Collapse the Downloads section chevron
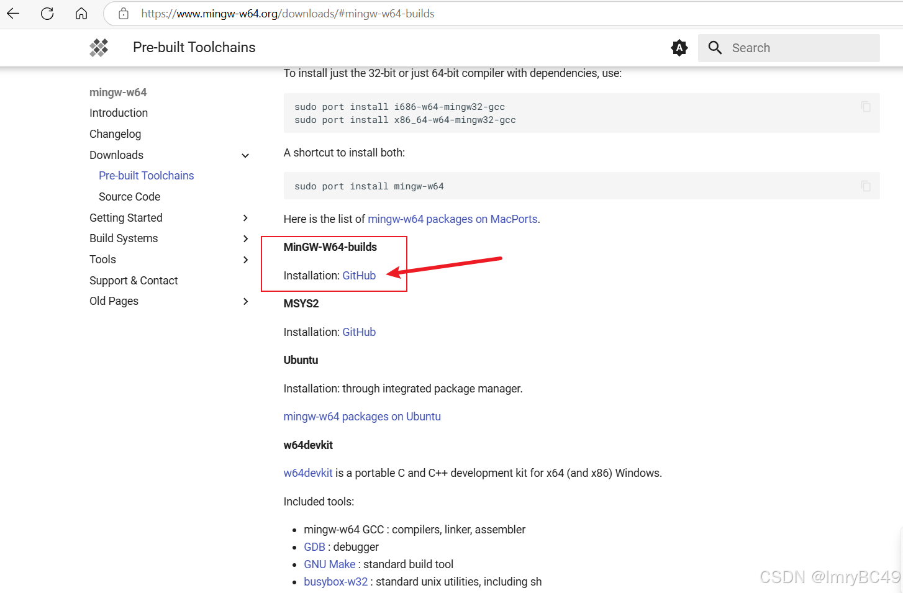Image resolution: width=903 pixels, height=593 pixels. pyautogui.click(x=245, y=155)
